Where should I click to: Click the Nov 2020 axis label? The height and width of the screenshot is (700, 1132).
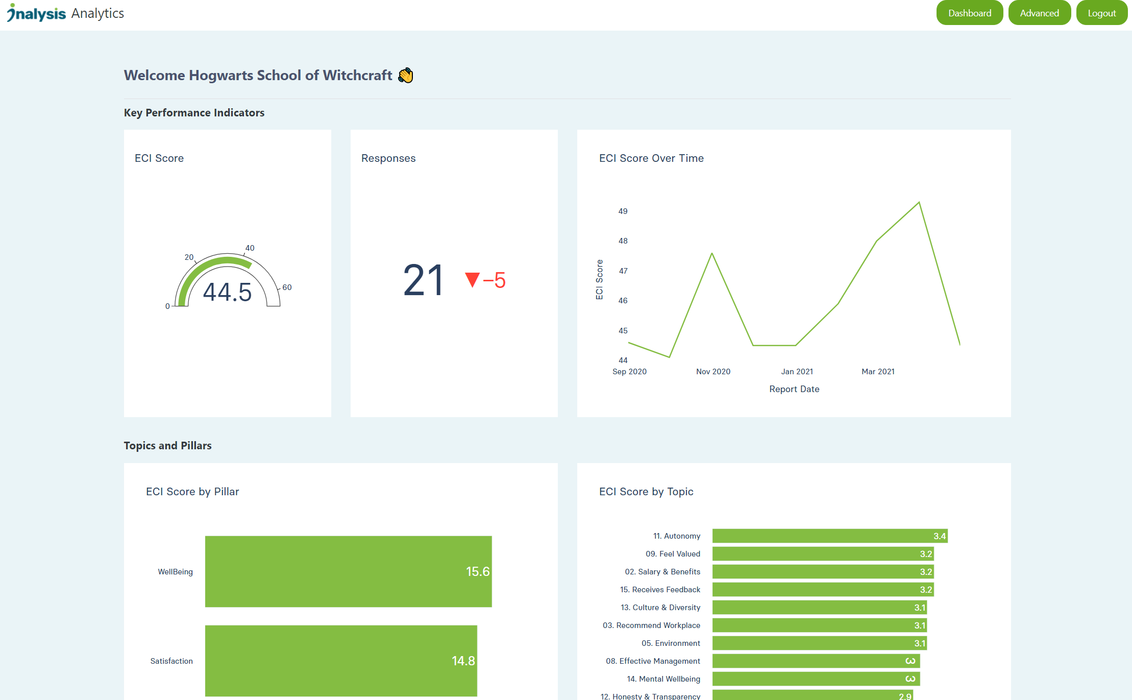point(713,372)
